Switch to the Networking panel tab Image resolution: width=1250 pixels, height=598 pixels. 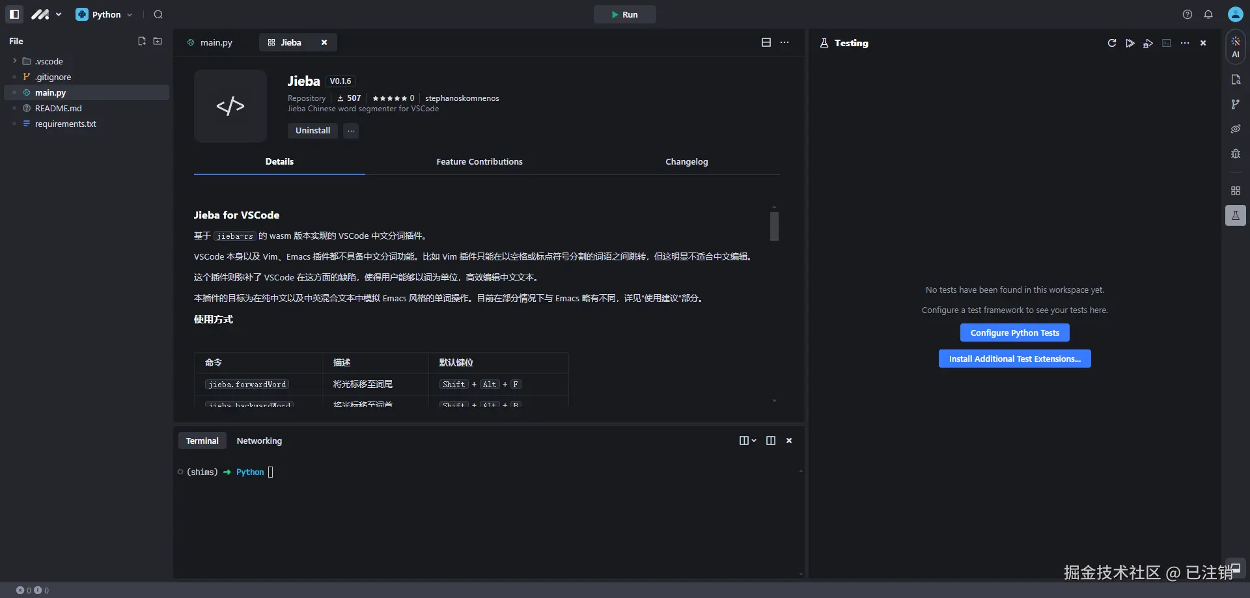point(259,441)
